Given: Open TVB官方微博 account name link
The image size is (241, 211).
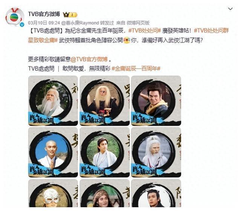Looking at the screenshot, I should (44, 14).
